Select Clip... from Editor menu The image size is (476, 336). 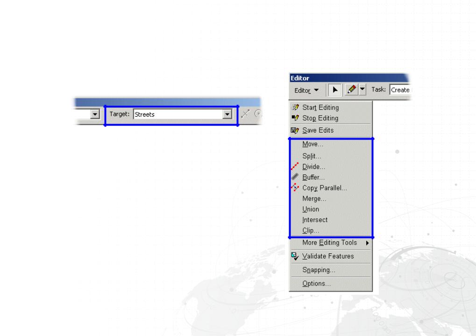pos(331,231)
